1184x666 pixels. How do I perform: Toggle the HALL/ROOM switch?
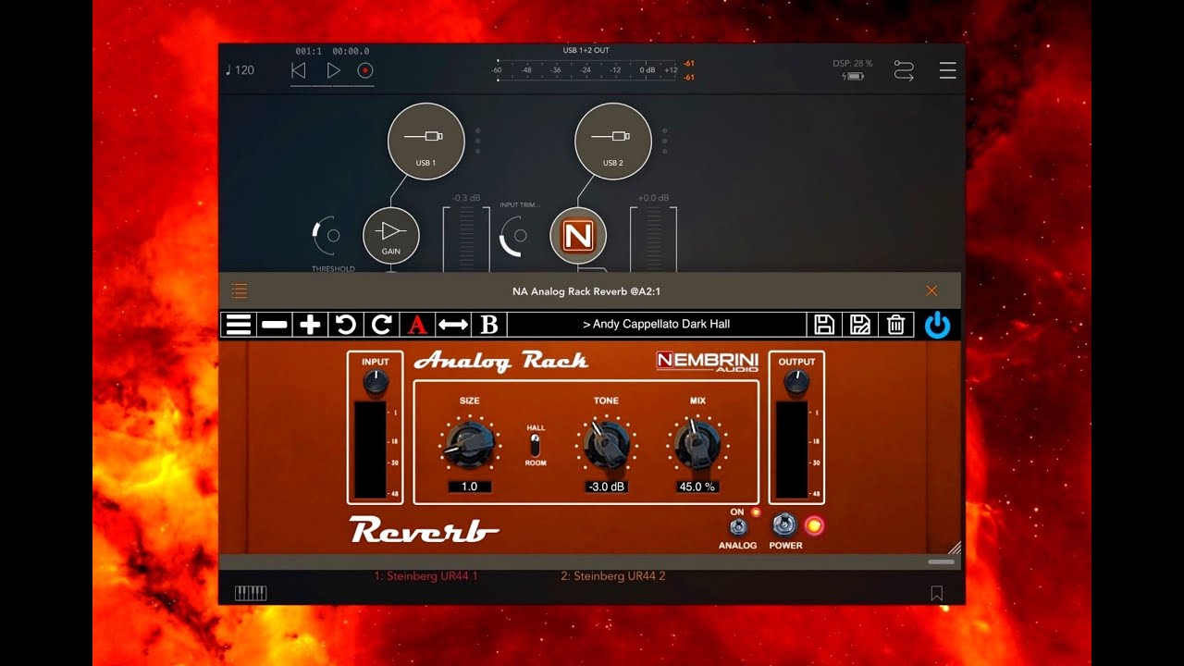pos(536,446)
